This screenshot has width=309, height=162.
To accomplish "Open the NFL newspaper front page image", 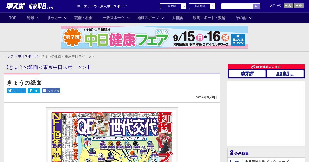I will pyautogui.click(x=112, y=135).
